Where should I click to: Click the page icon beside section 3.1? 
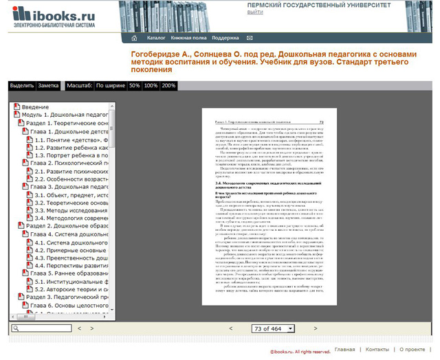30,194
